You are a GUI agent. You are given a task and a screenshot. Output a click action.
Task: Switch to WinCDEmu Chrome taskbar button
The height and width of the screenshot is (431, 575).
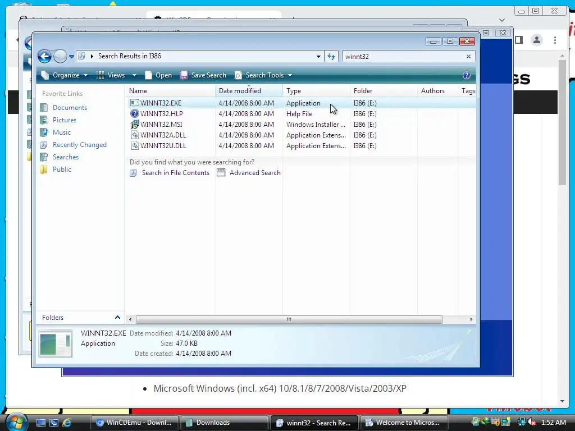click(x=134, y=423)
